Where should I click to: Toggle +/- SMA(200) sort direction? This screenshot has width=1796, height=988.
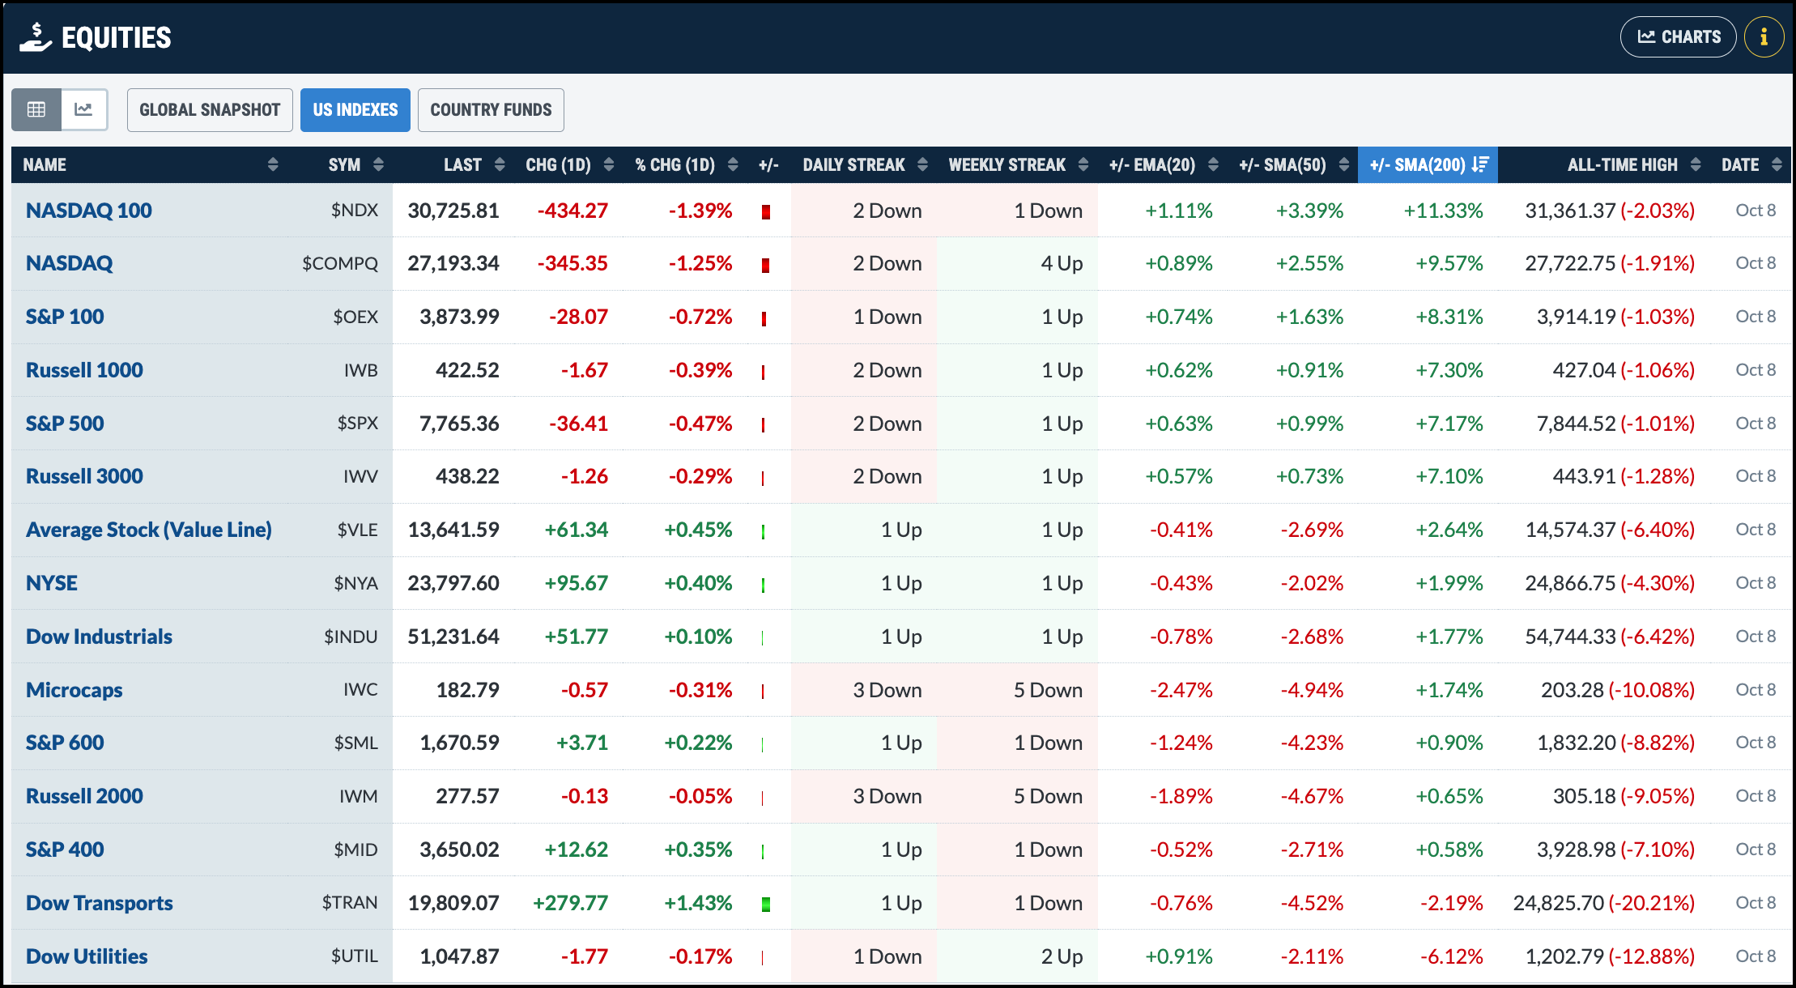coord(1428,164)
